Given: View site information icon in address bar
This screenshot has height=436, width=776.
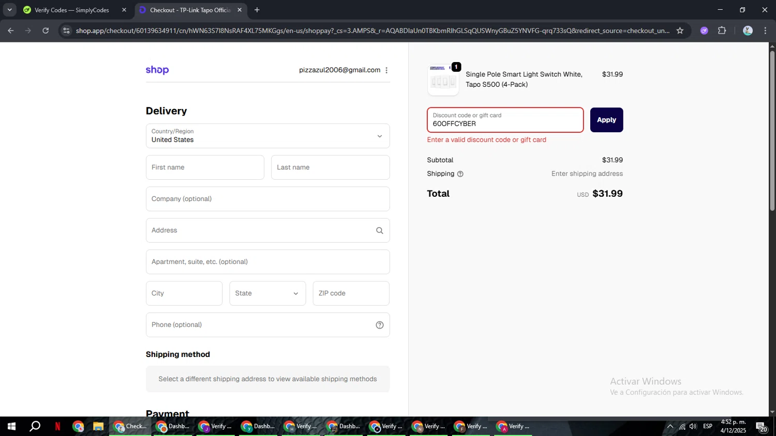Looking at the screenshot, I should 66,30.
